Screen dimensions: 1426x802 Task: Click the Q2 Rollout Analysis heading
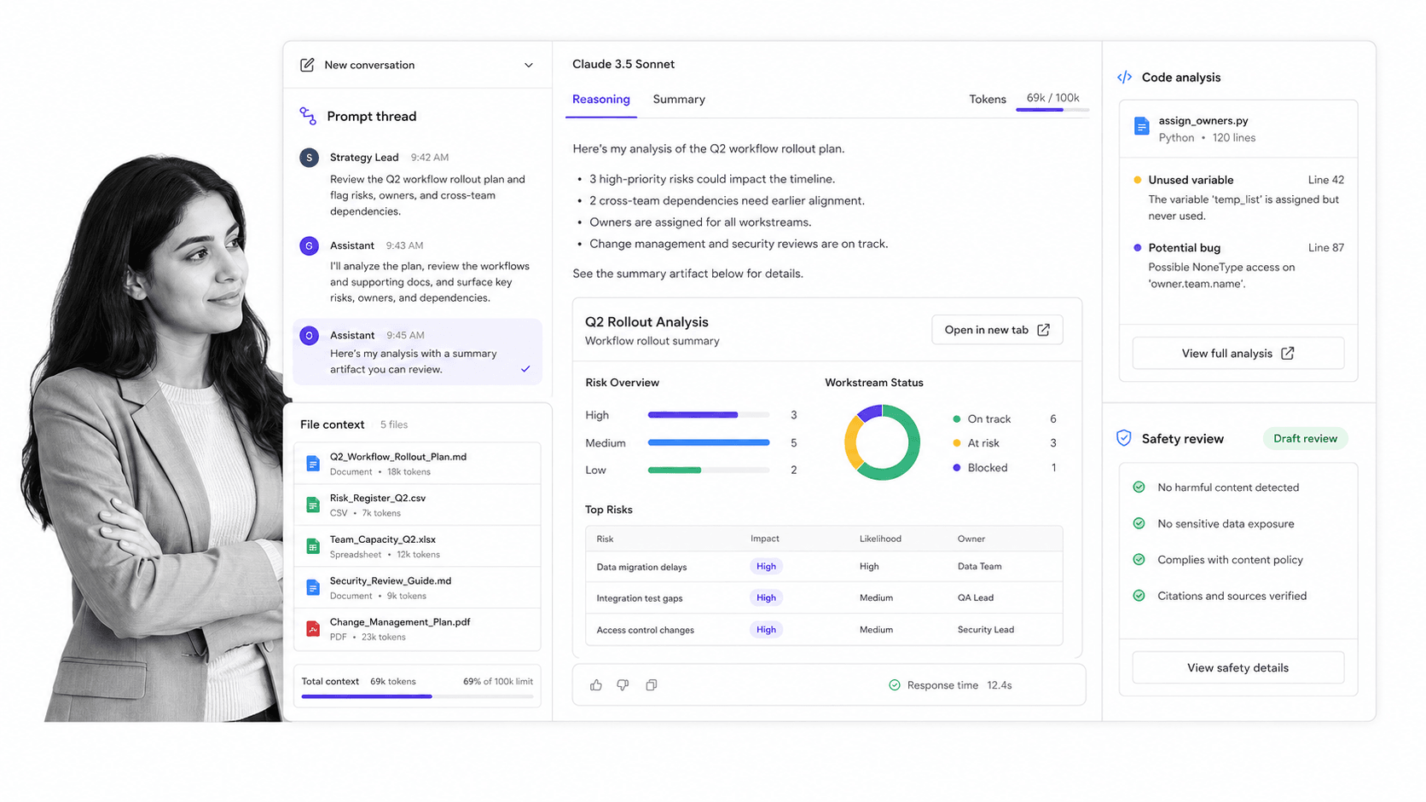point(646,322)
